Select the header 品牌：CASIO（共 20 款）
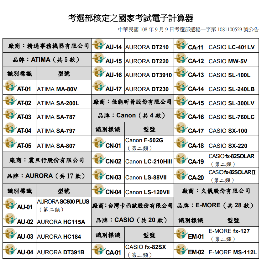Image resolution: width=262 pixels, height=259 pixels. [x=133, y=220]
